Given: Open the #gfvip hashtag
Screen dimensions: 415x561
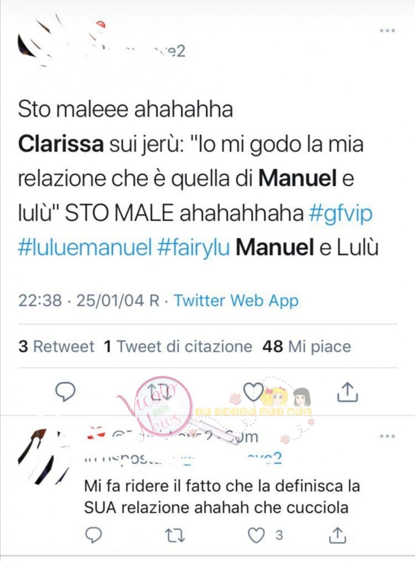Looking at the screenshot, I should coord(340,213).
